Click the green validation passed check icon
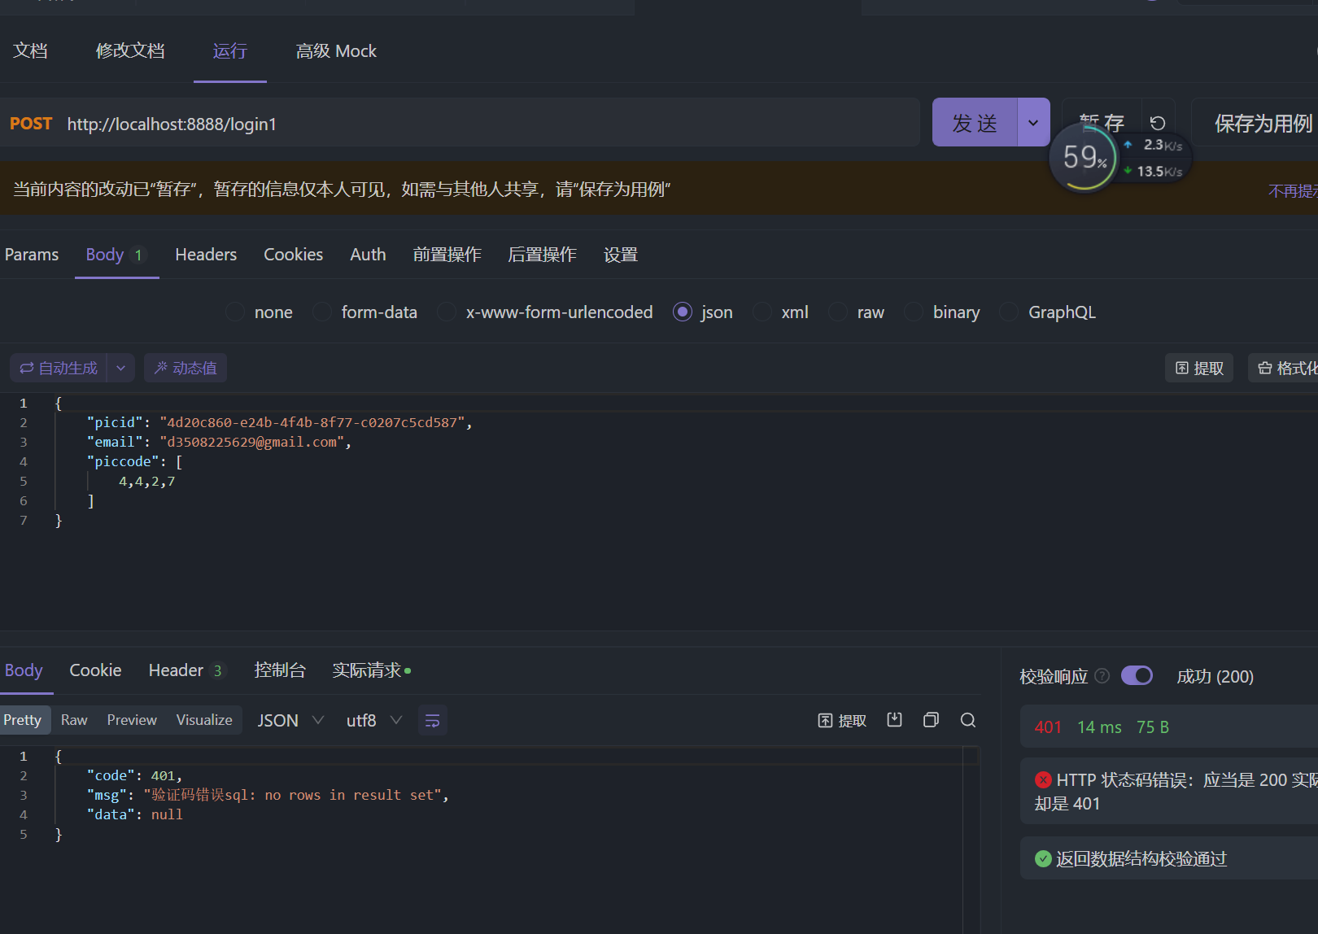 [1043, 858]
